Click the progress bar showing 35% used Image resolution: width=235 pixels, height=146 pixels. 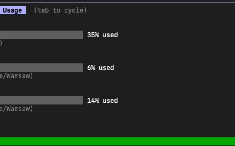pos(41,35)
